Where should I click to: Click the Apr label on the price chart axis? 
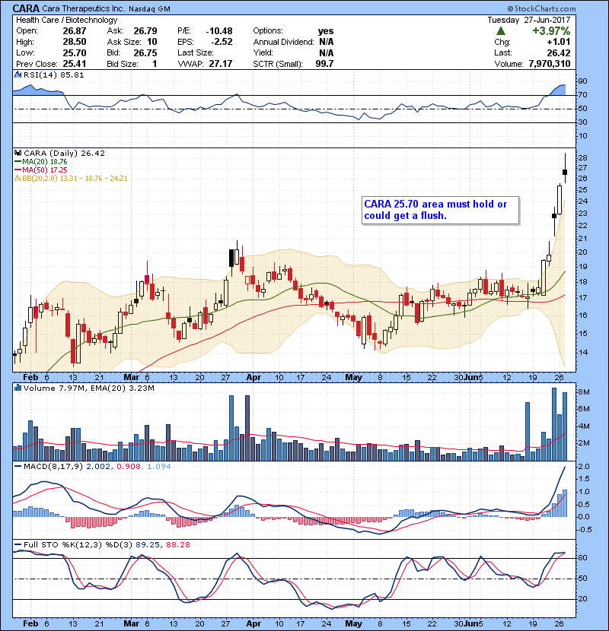[x=253, y=377]
